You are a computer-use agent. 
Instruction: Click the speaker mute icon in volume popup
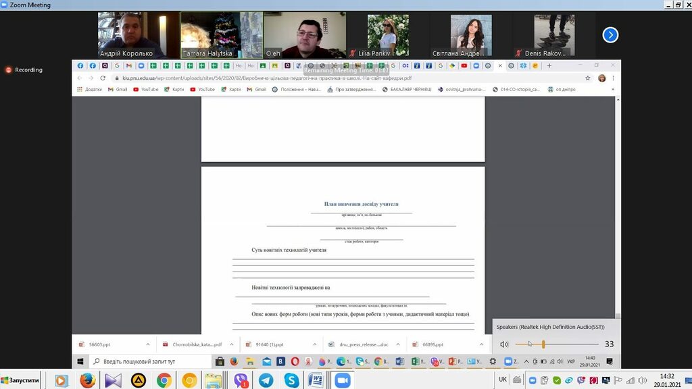click(x=503, y=344)
